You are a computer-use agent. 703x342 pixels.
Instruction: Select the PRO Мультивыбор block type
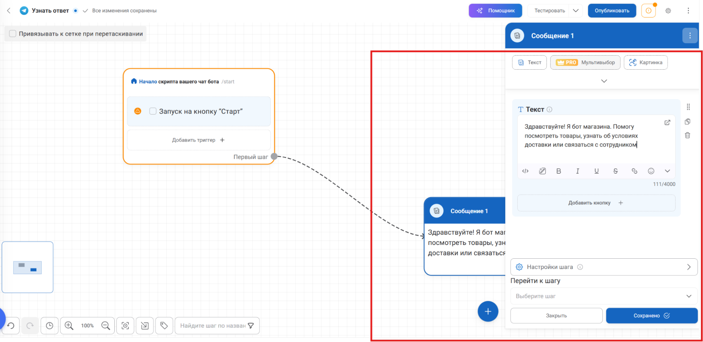point(585,63)
